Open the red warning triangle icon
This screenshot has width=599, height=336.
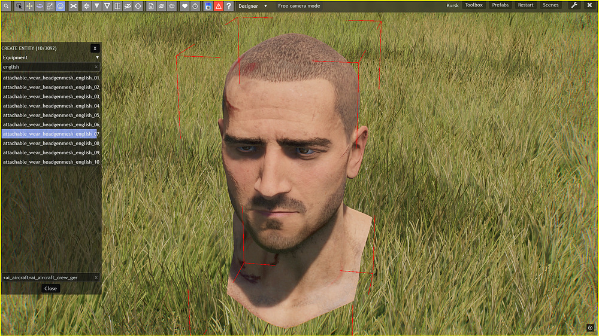coord(219,6)
